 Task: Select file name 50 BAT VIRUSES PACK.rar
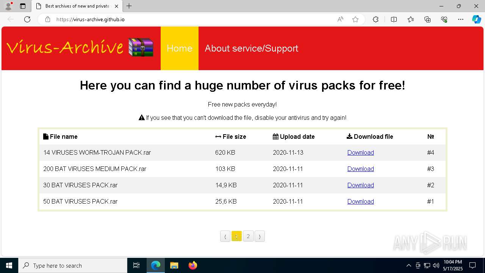pos(80,201)
